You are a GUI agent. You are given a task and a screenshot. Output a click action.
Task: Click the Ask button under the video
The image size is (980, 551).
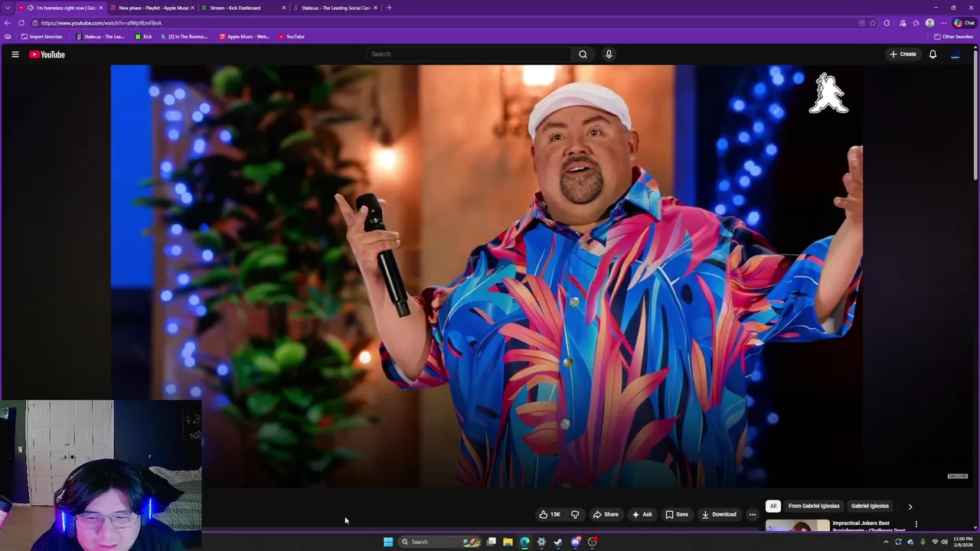click(642, 514)
